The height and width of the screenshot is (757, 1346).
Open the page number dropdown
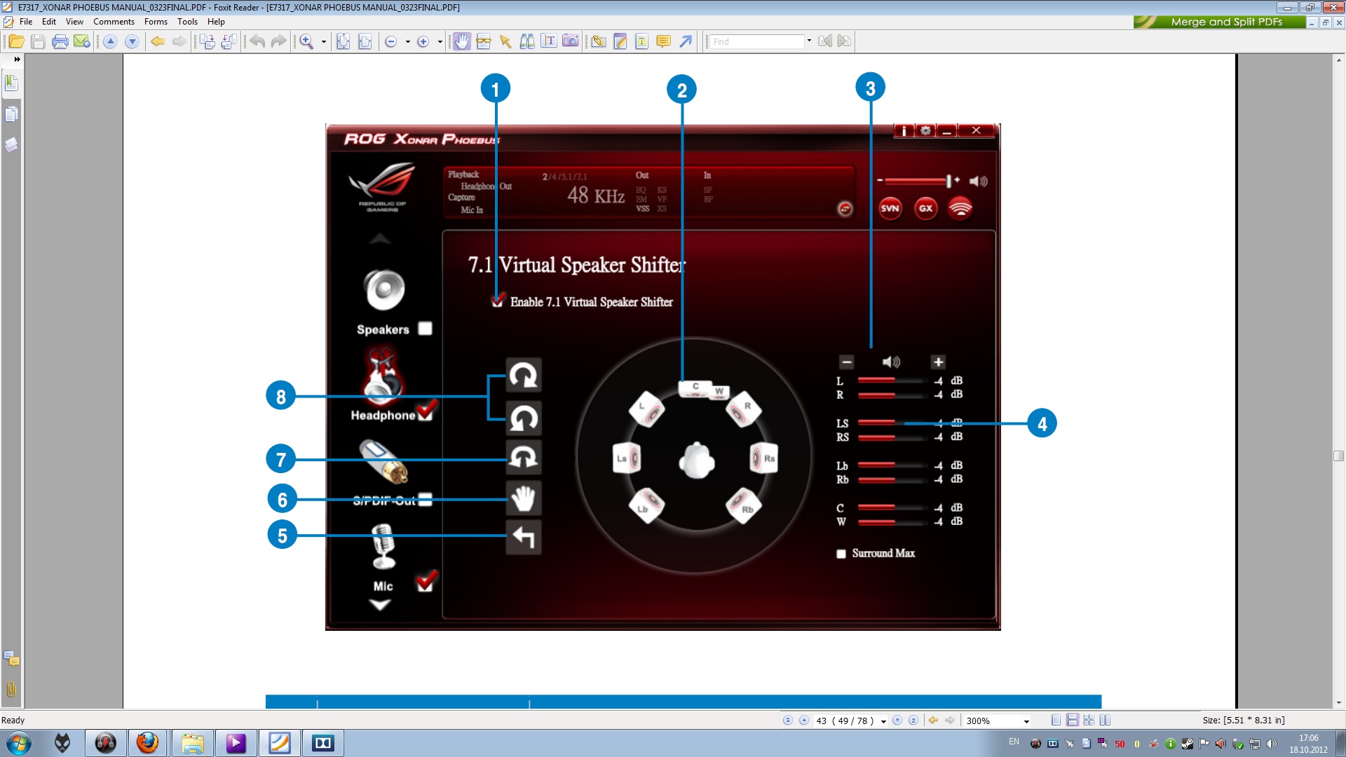[x=883, y=721]
